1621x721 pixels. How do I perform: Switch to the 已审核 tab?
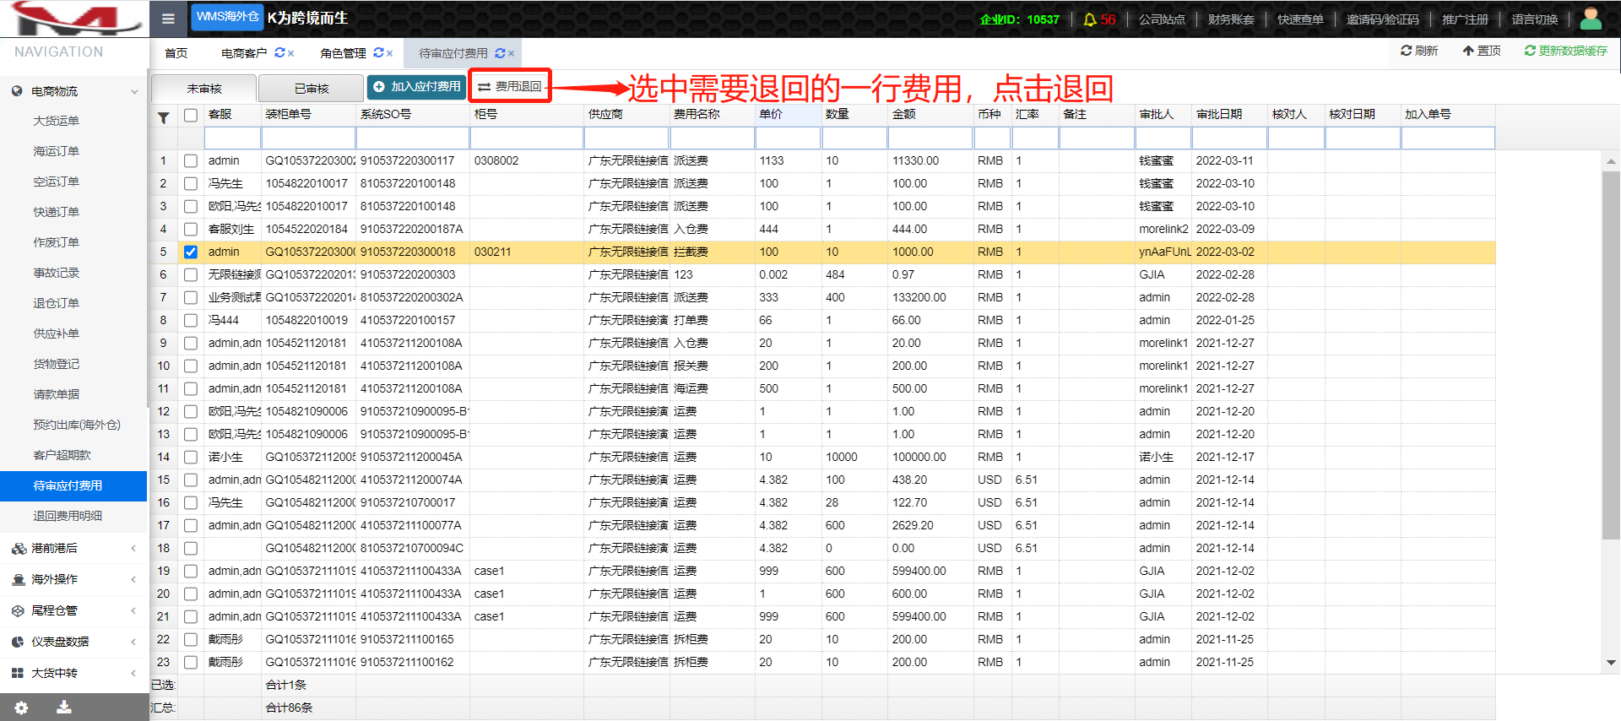[312, 89]
